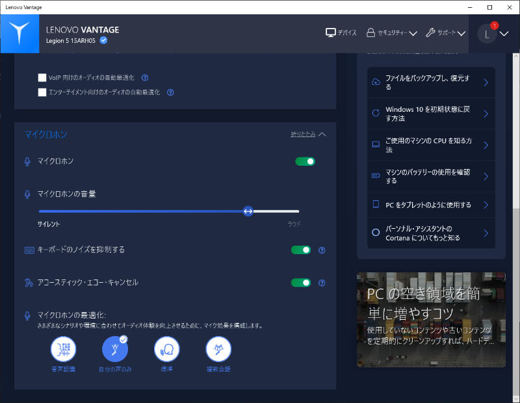
Task: Open ファイルをバックアップし、復元する
Action: point(431,82)
